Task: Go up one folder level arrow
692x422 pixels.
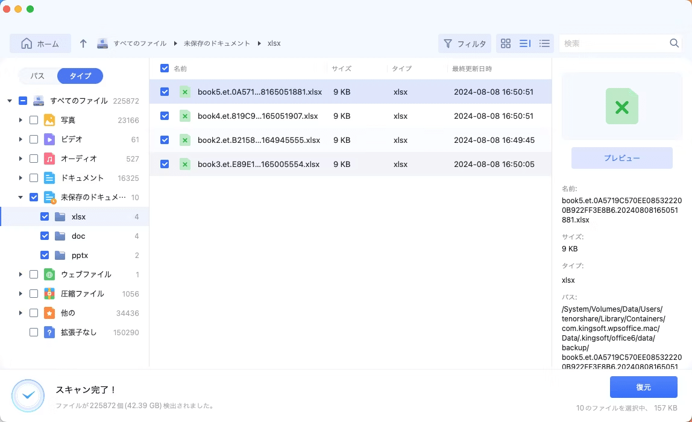Action: point(83,43)
